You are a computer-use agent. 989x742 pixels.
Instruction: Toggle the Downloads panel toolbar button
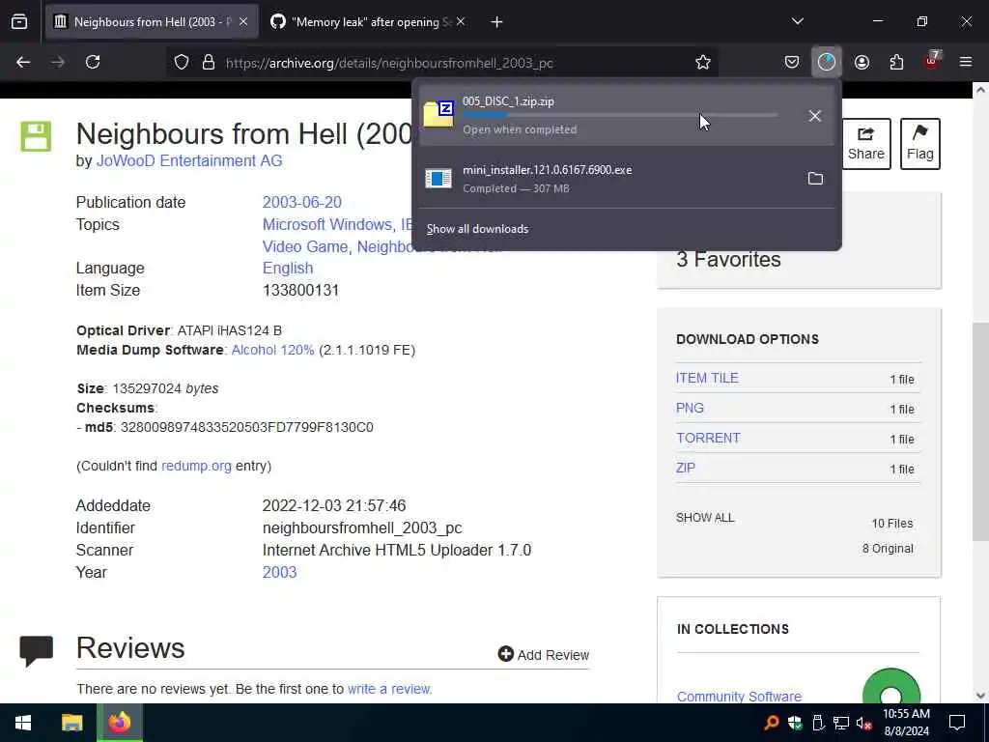(827, 62)
